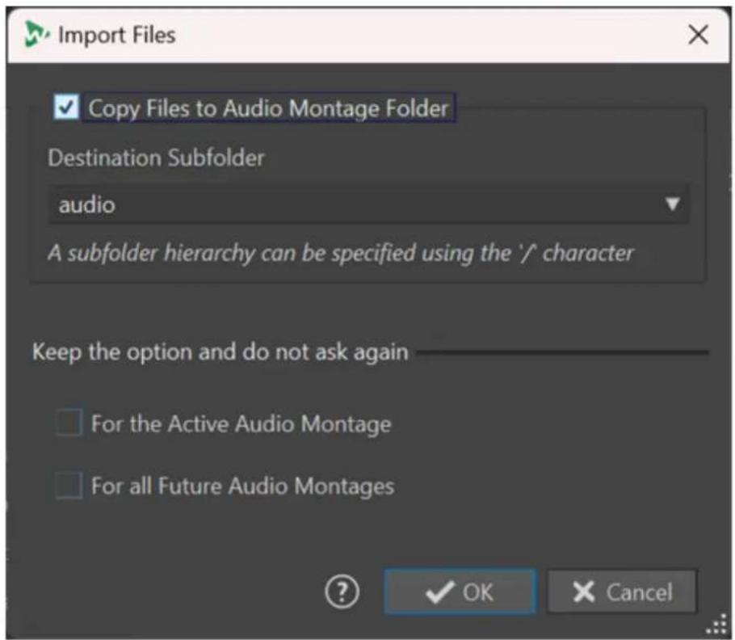Click the Keep the option heading
This screenshot has width=735, height=640.
coord(220,352)
